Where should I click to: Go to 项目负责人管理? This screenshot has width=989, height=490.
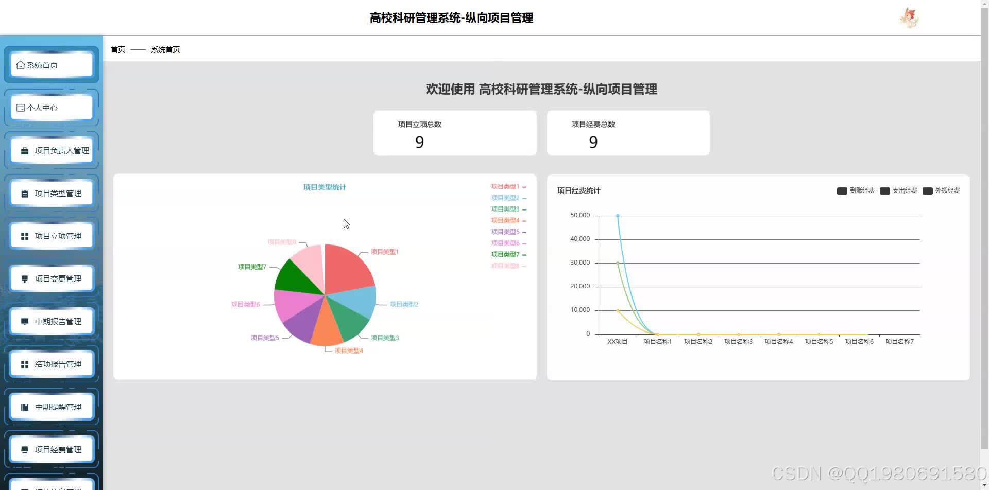pyautogui.click(x=52, y=151)
